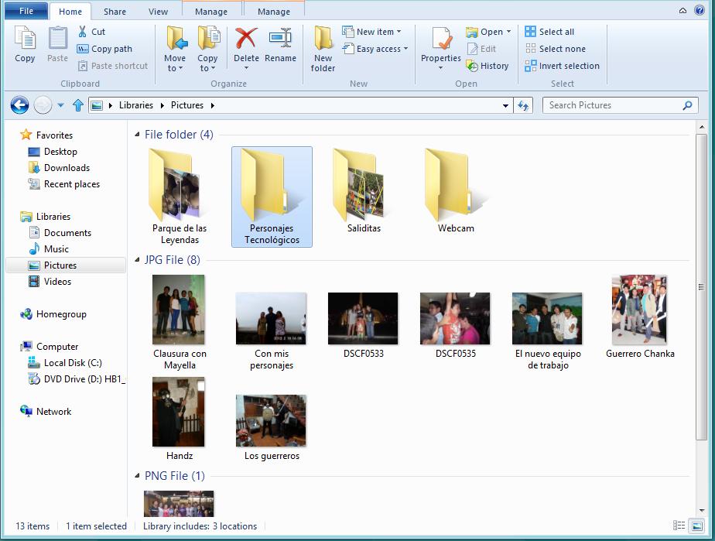
Task: Collapse the File folder group
Action: point(138,135)
